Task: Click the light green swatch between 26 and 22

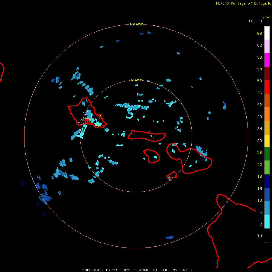Action: click(x=267, y=167)
